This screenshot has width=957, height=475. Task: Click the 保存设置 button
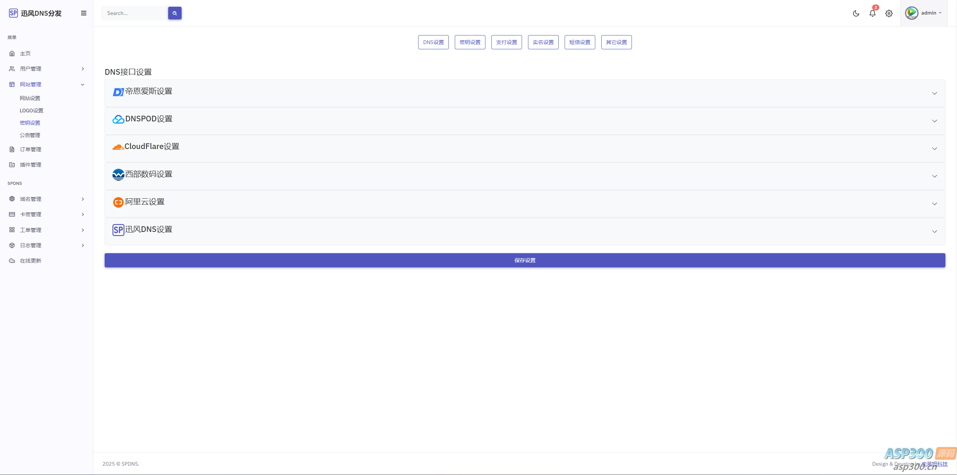(525, 260)
